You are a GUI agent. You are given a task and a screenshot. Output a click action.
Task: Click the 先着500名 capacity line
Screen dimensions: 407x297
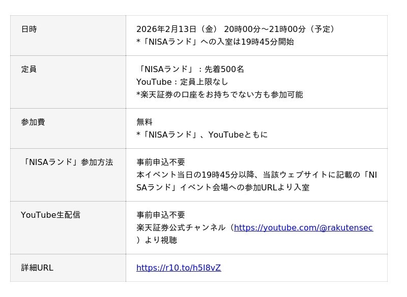click(190, 70)
